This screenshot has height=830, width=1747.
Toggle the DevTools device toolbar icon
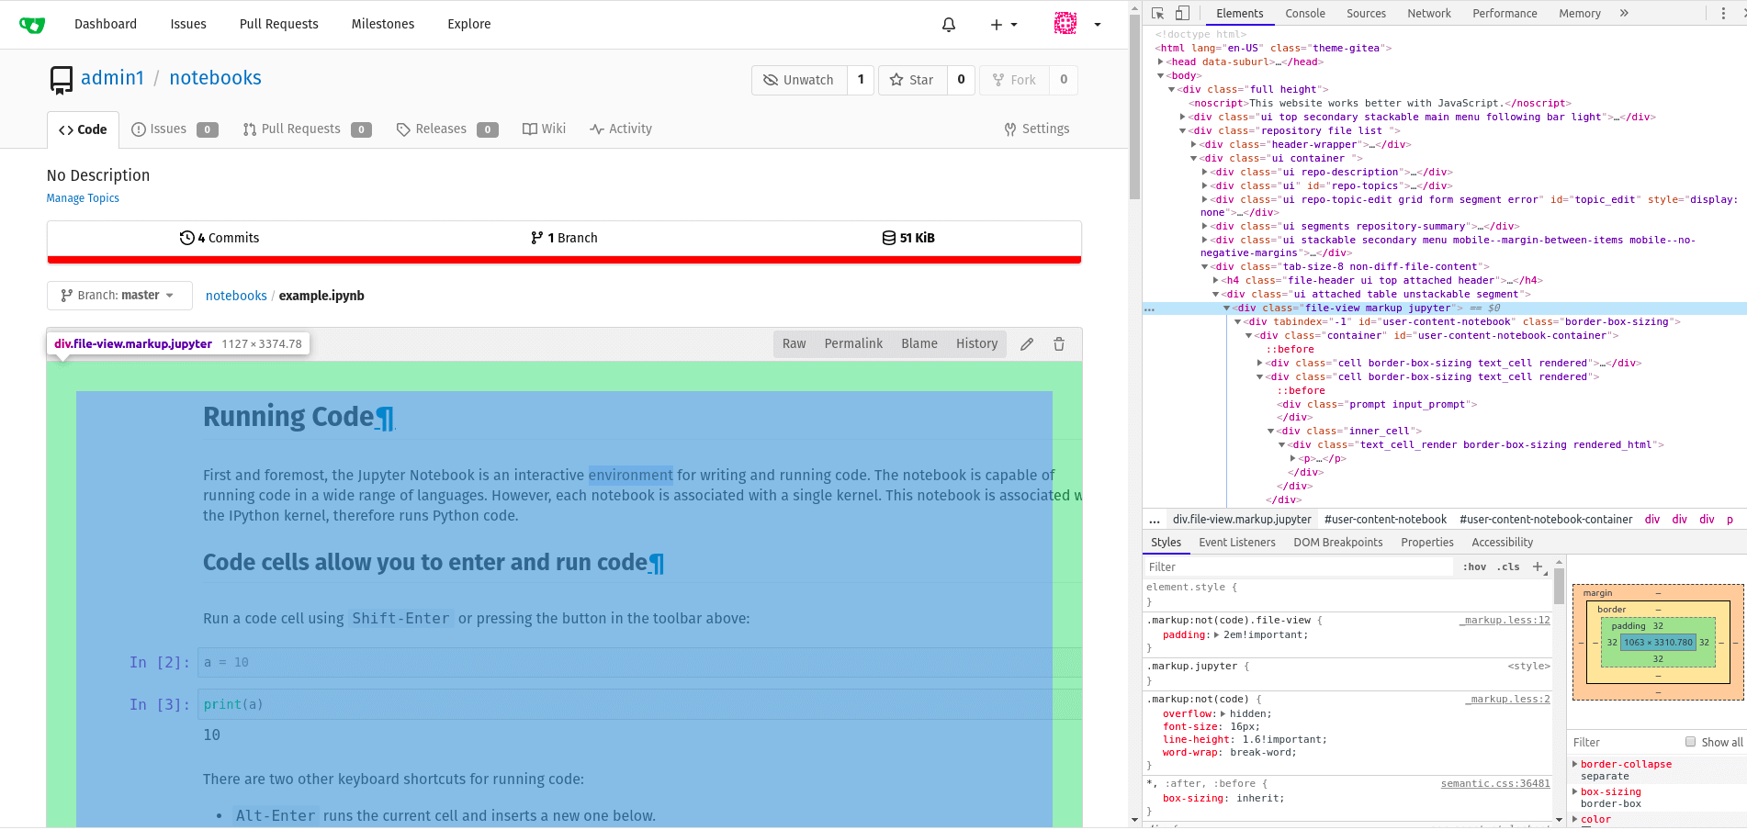coord(1182,13)
